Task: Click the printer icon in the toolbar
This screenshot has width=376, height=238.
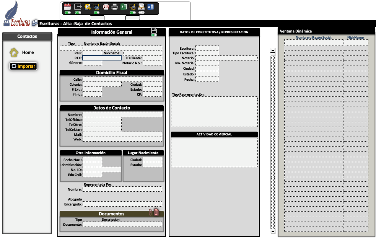Action: (115, 6)
